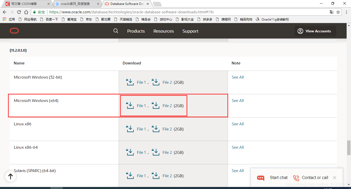Dismiss the chat popup with its X
Viewport: 351px width, 189px height.
335,178
